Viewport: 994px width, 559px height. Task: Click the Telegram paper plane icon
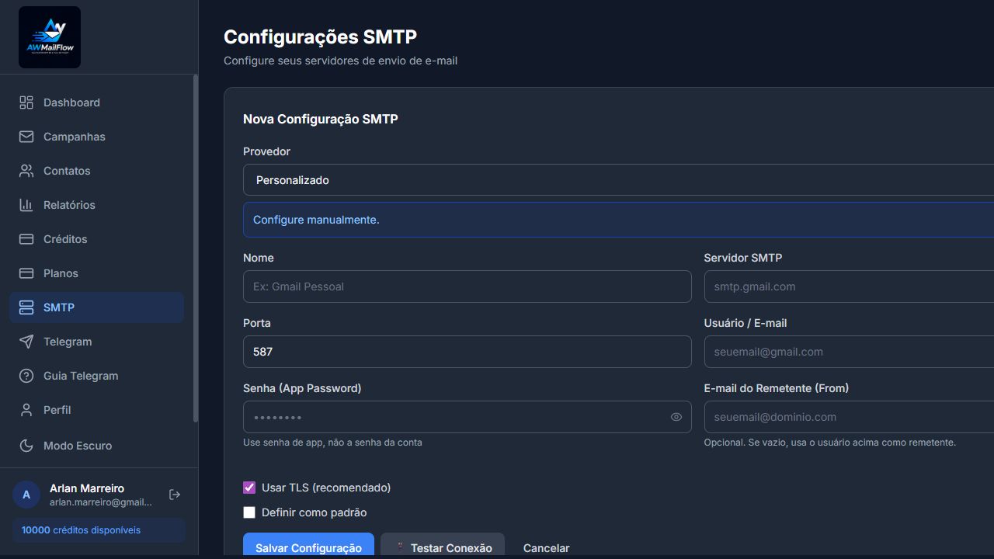point(26,342)
